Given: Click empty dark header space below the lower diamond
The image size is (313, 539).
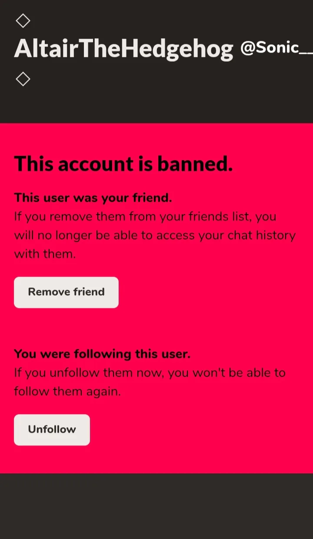Looking at the screenshot, I should click(x=156, y=104).
